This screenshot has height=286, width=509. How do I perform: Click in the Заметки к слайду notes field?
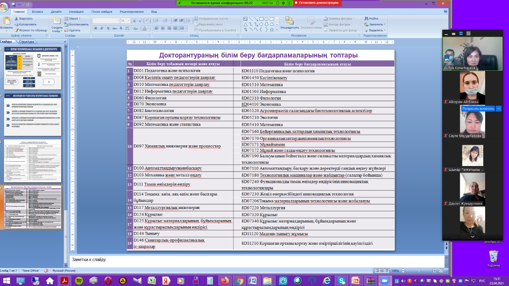(256, 261)
